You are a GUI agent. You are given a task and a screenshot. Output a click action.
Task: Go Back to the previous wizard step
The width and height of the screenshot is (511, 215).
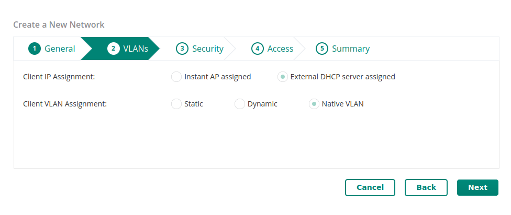426,187
